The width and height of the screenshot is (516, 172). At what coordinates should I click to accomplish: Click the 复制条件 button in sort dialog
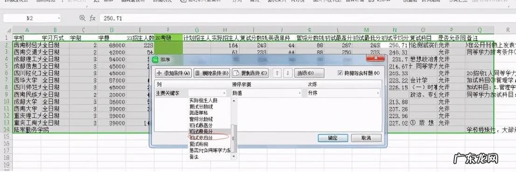coord(250,73)
